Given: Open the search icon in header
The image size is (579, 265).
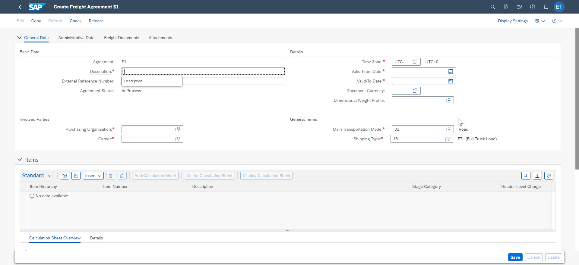Looking at the screenshot, I should (x=492, y=7).
